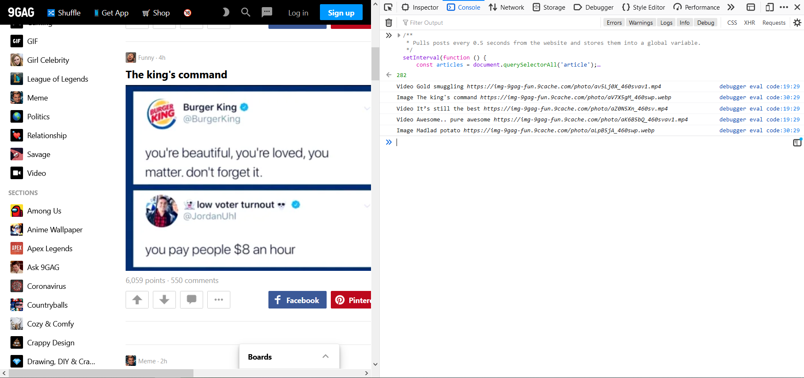804x378 pixels.
Task: Click the page vertical scrollbar thumb
Action: coord(375,64)
